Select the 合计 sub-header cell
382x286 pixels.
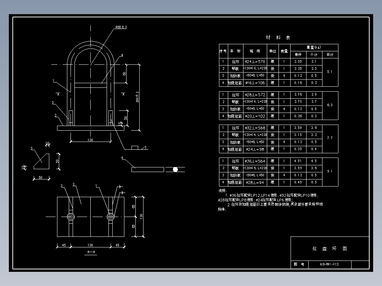[x=330, y=55]
